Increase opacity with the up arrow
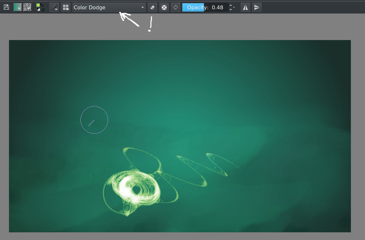This screenshot has width=365, height=240. (x=230, y=5)
